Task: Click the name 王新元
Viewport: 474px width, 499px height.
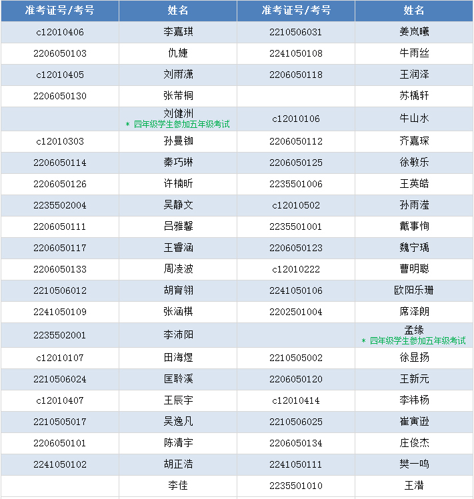Action: pos(414,379)
